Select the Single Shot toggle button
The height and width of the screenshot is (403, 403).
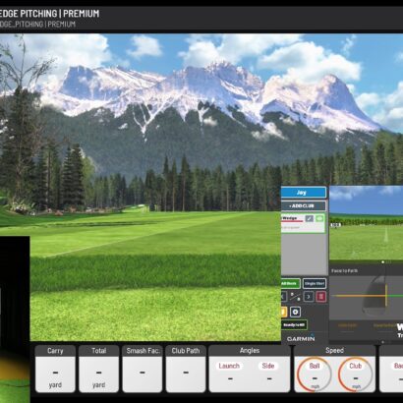click(x=315, y=283)
